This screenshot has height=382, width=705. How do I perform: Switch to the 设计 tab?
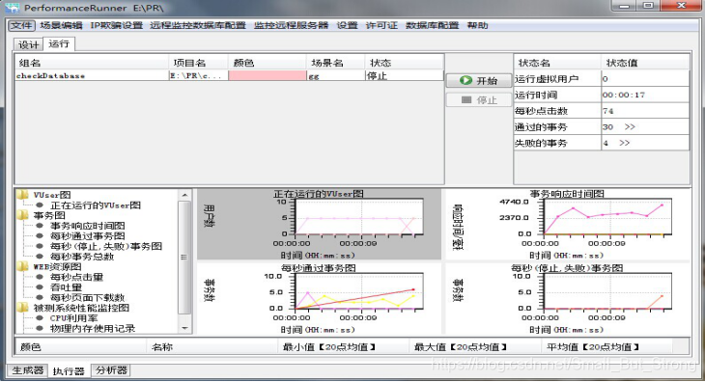[28, 44]
